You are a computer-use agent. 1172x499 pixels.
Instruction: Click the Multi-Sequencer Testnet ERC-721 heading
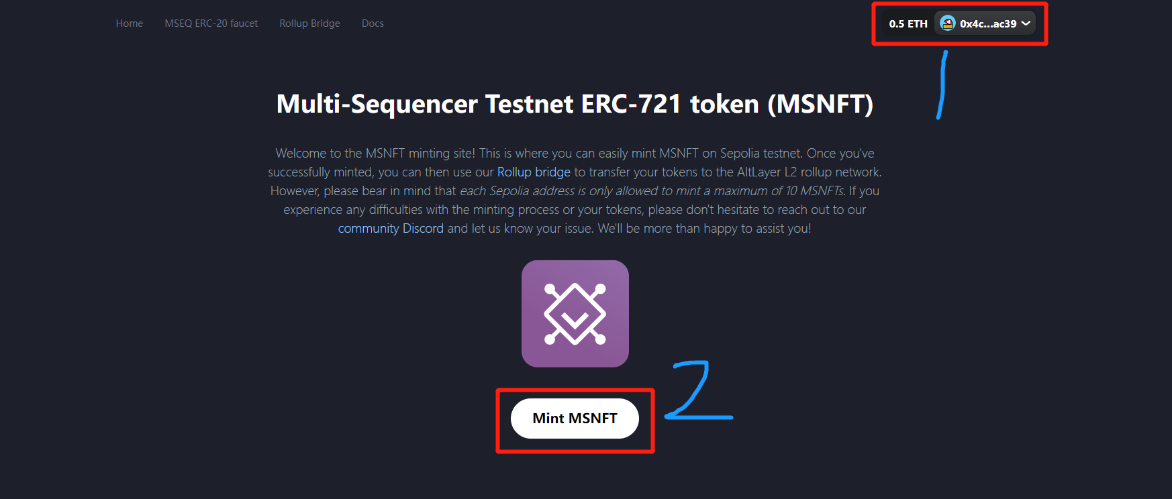575,104
